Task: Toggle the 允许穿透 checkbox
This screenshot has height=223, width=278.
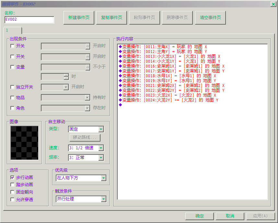Action: pyautogui.click(x=12, y=200)
